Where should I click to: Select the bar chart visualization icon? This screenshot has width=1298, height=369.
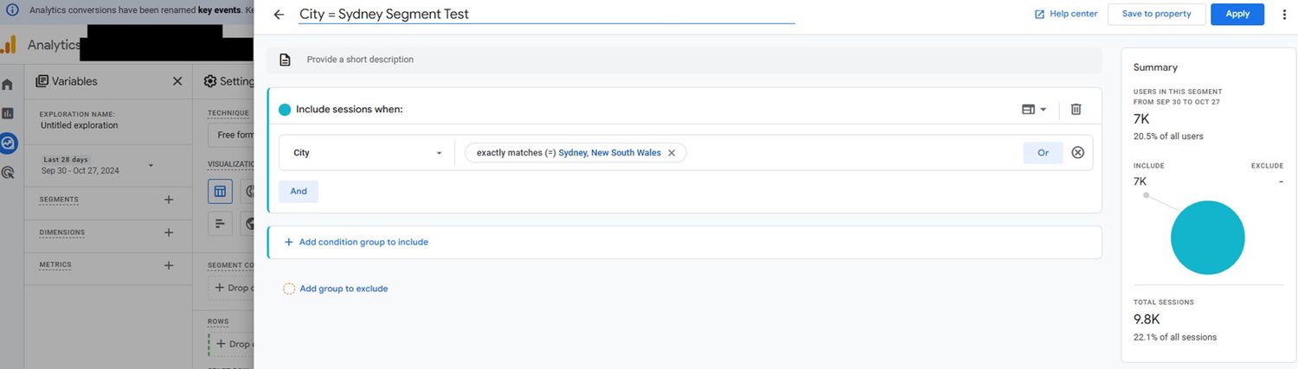[220, 224]
